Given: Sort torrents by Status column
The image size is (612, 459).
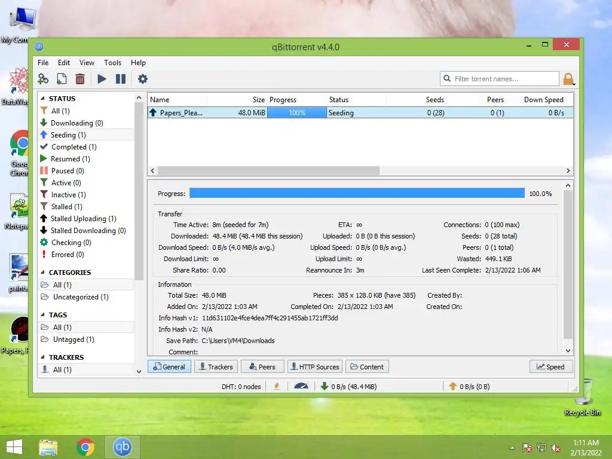Looking at the screenshot, I should pyautogui.click(x=356, y=100).
